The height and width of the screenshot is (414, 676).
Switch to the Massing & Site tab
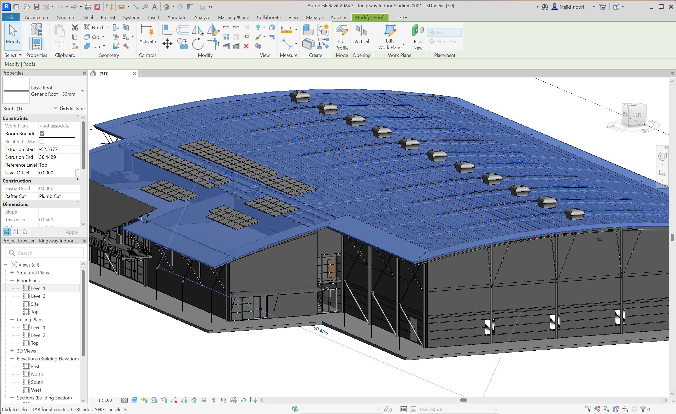(233, 17)
